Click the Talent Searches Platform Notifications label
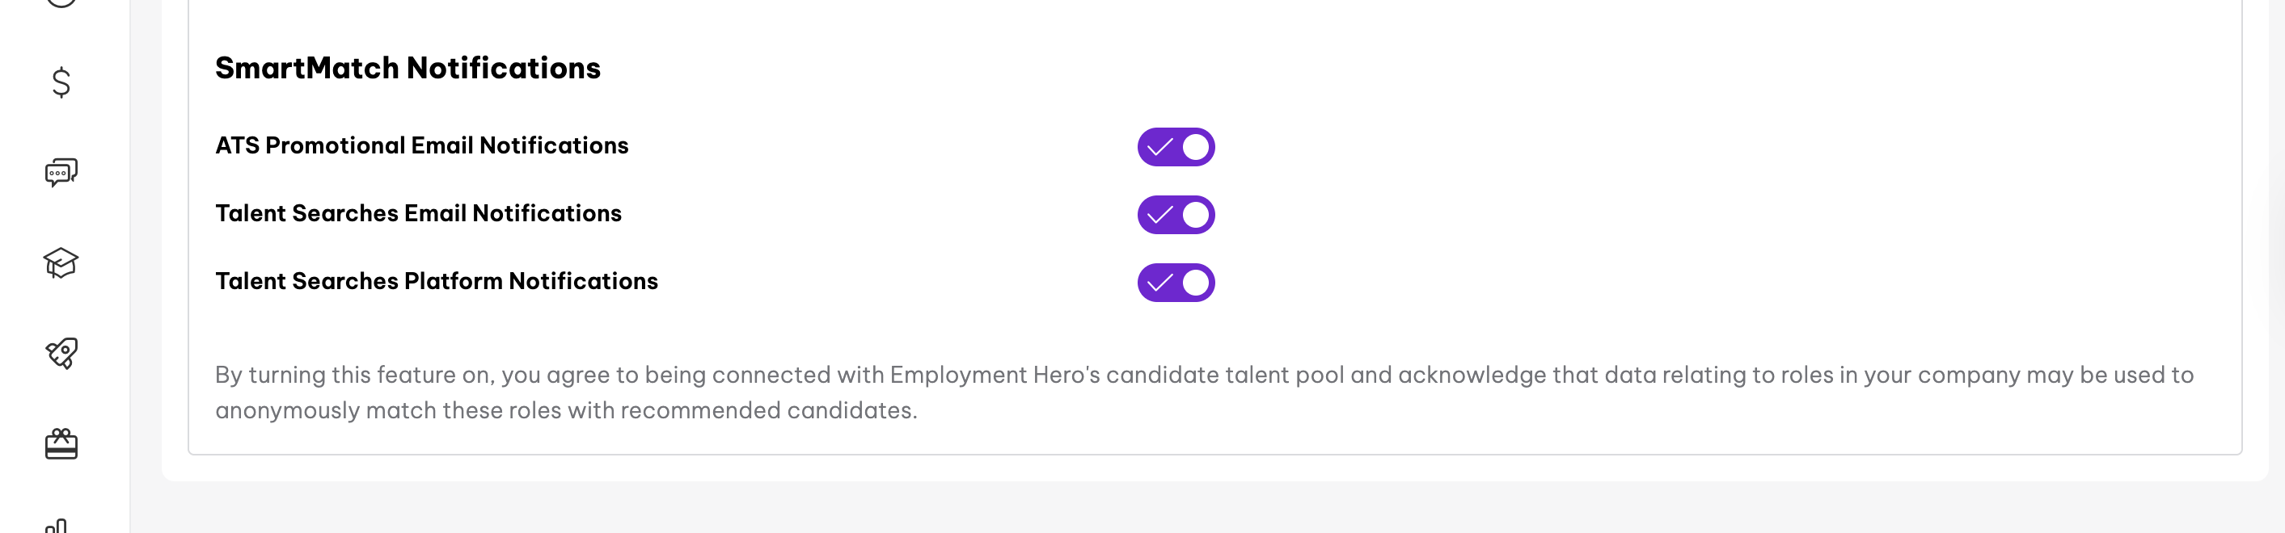Image resolution: width=2285 pixels, height=533 pixels. (x=437, y=281)
